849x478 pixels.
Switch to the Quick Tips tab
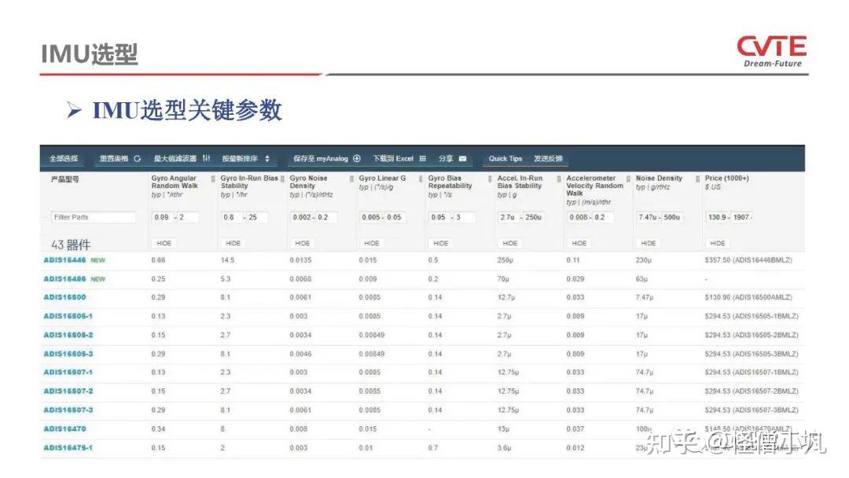(x=505, y=158)
